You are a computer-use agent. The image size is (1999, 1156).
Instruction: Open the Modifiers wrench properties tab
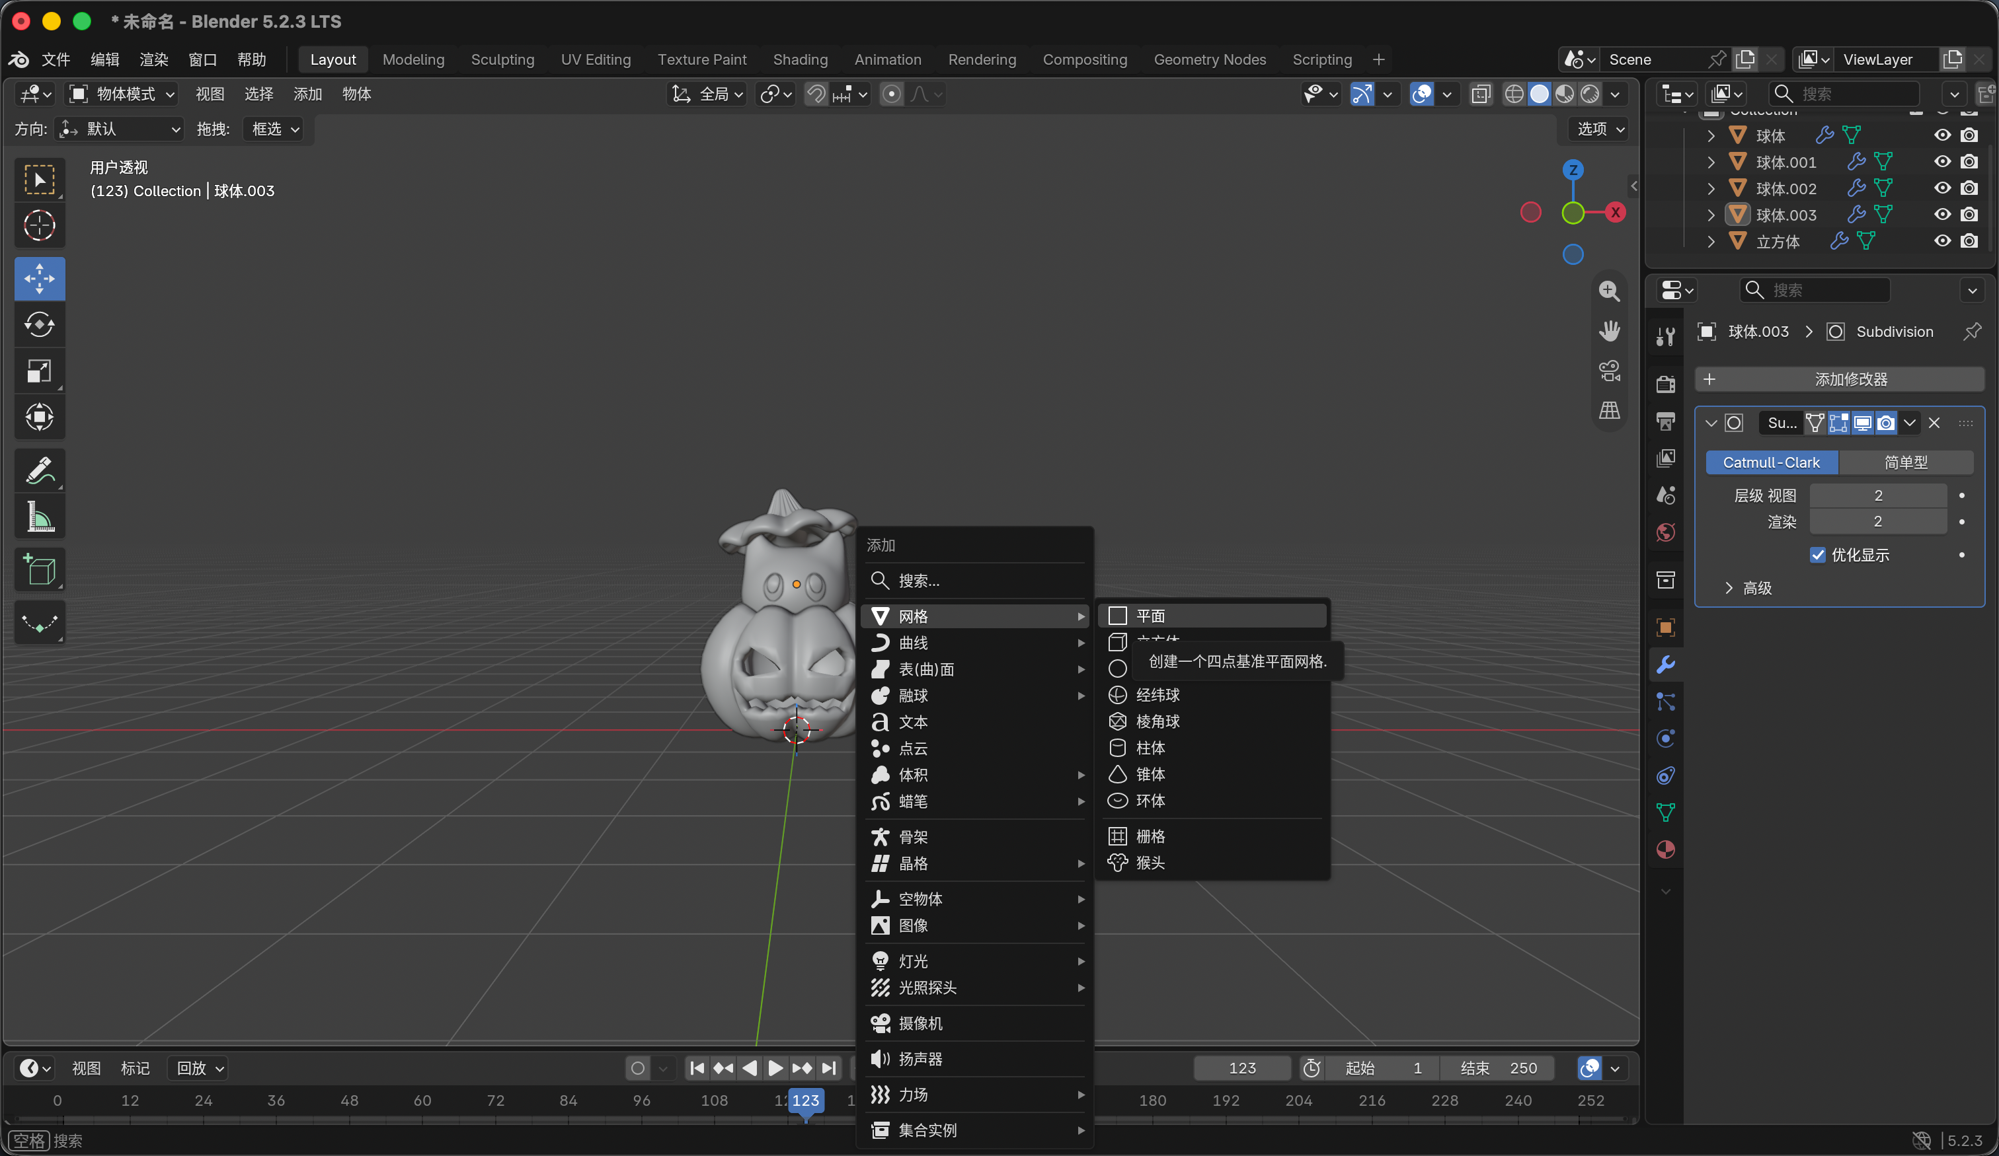1665,665
